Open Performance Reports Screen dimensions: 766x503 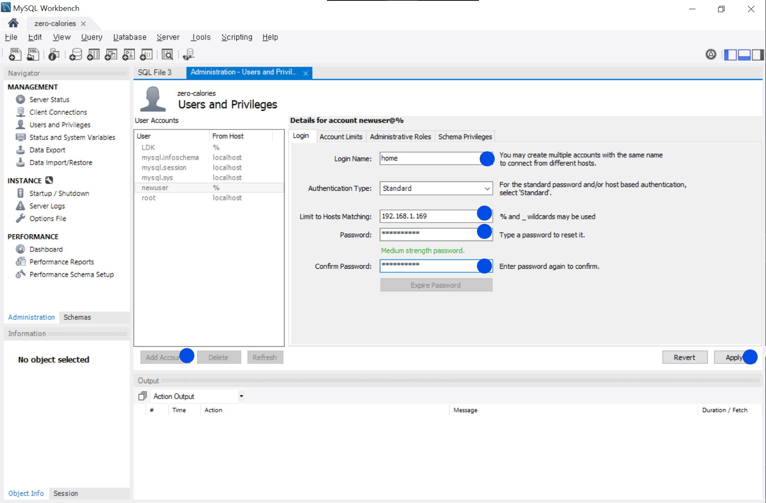pos(62,262)
